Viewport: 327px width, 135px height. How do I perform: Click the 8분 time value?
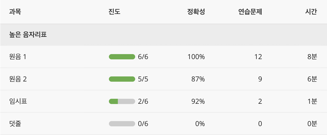312,57
